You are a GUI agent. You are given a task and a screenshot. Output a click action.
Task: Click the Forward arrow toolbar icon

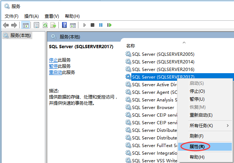coord(14,25)
